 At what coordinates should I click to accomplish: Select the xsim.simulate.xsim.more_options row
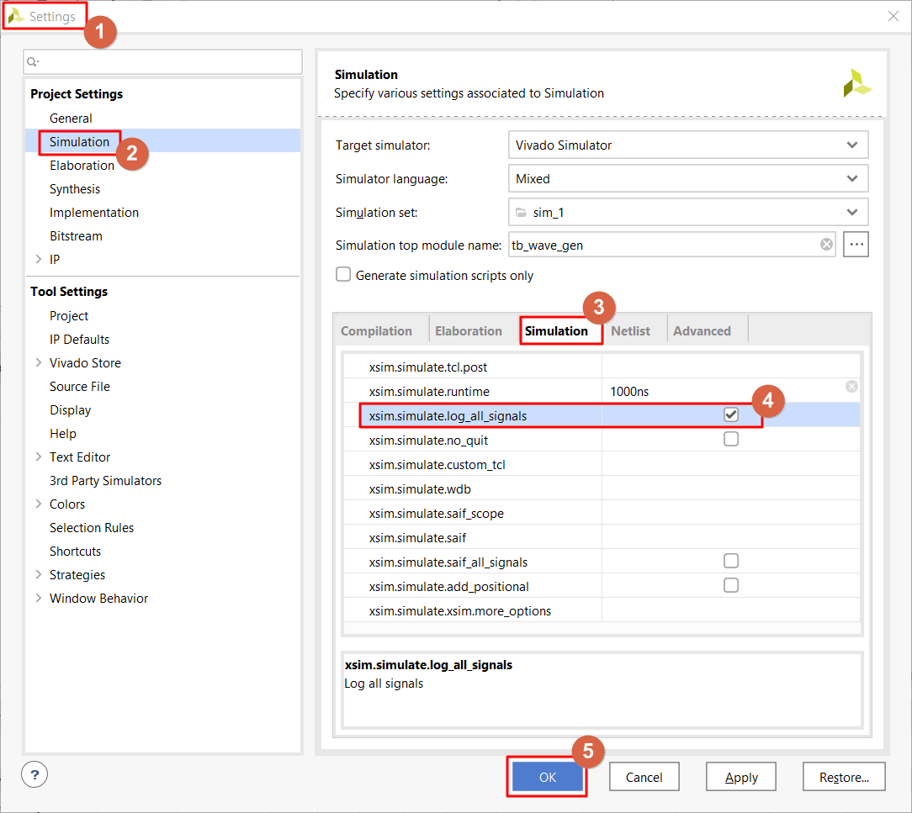coord(602,610)
